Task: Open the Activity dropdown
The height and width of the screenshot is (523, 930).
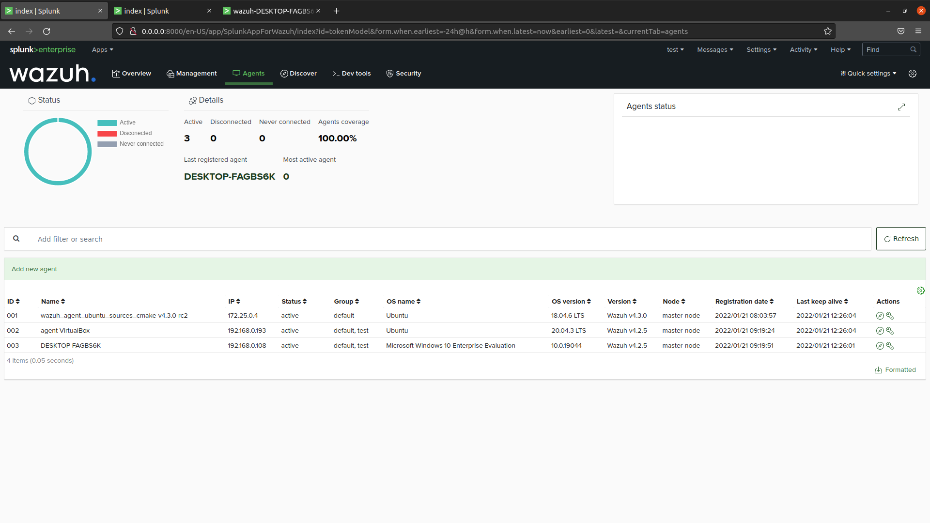Action: [x=804, y=50]
